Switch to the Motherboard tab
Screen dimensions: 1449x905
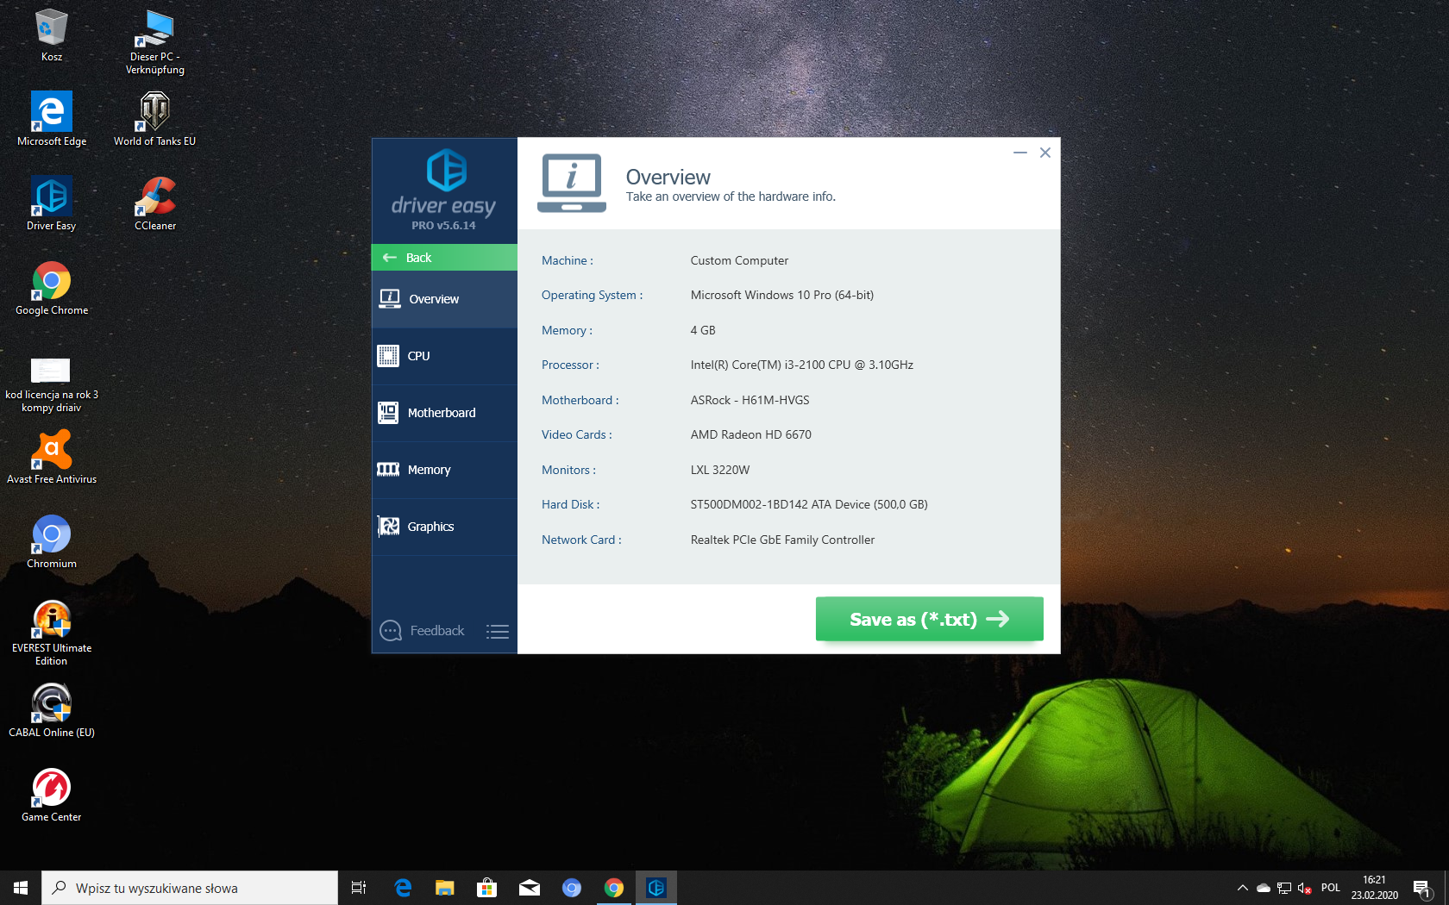(444, 413)
